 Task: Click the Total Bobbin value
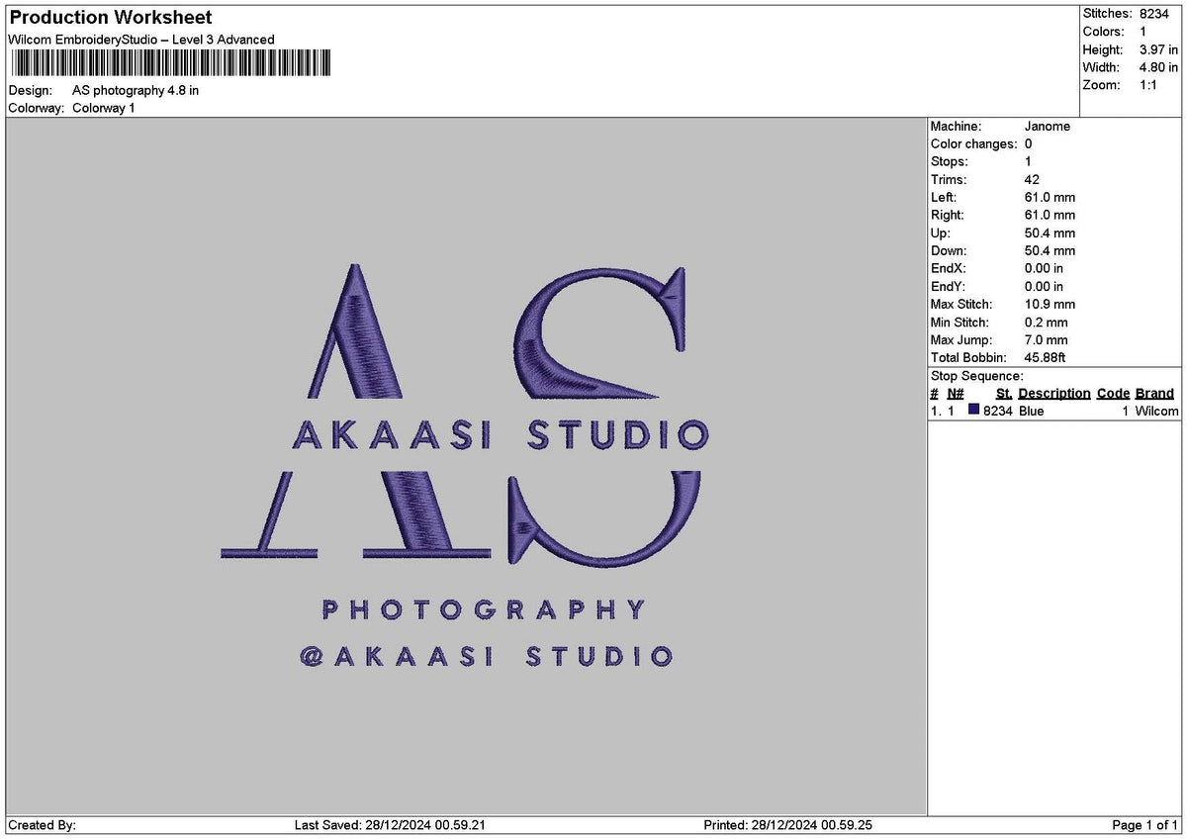(1045, 357)
